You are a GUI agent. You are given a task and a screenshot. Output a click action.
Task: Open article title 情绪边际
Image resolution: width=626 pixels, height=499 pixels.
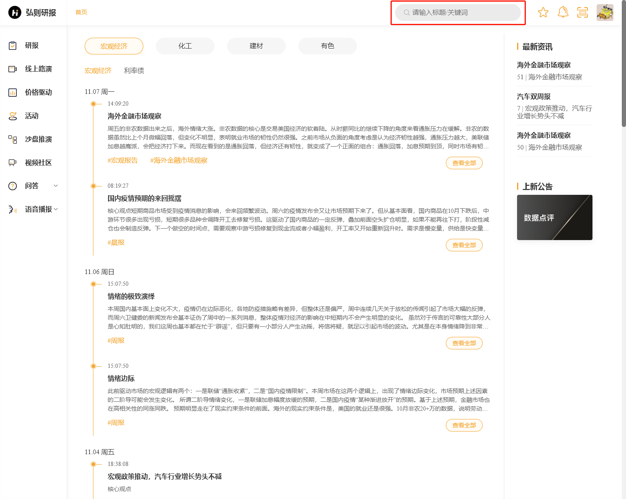tap(121, 379)
